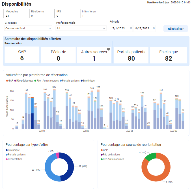The width and height of the screenshot is (192, 189).
Task: Expand the Professionnels dropdown set to All
Action: pos(81,28)
